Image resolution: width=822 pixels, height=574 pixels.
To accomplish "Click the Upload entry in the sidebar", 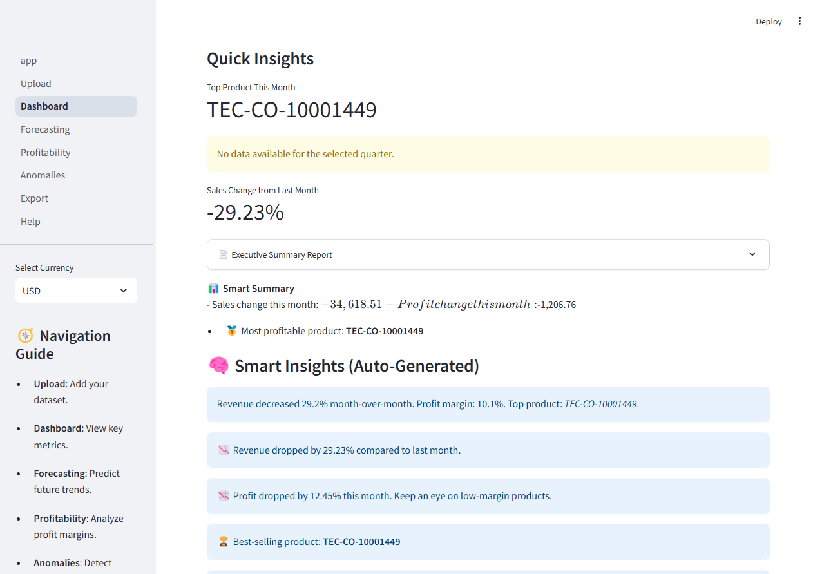I will click(35, 83).
